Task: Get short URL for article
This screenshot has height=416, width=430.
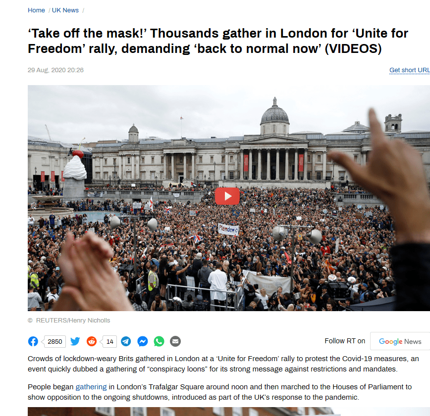Action: point(410,70)
